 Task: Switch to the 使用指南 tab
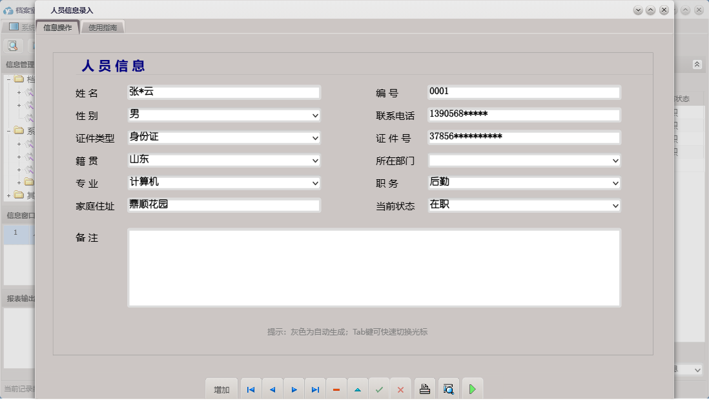103,27
